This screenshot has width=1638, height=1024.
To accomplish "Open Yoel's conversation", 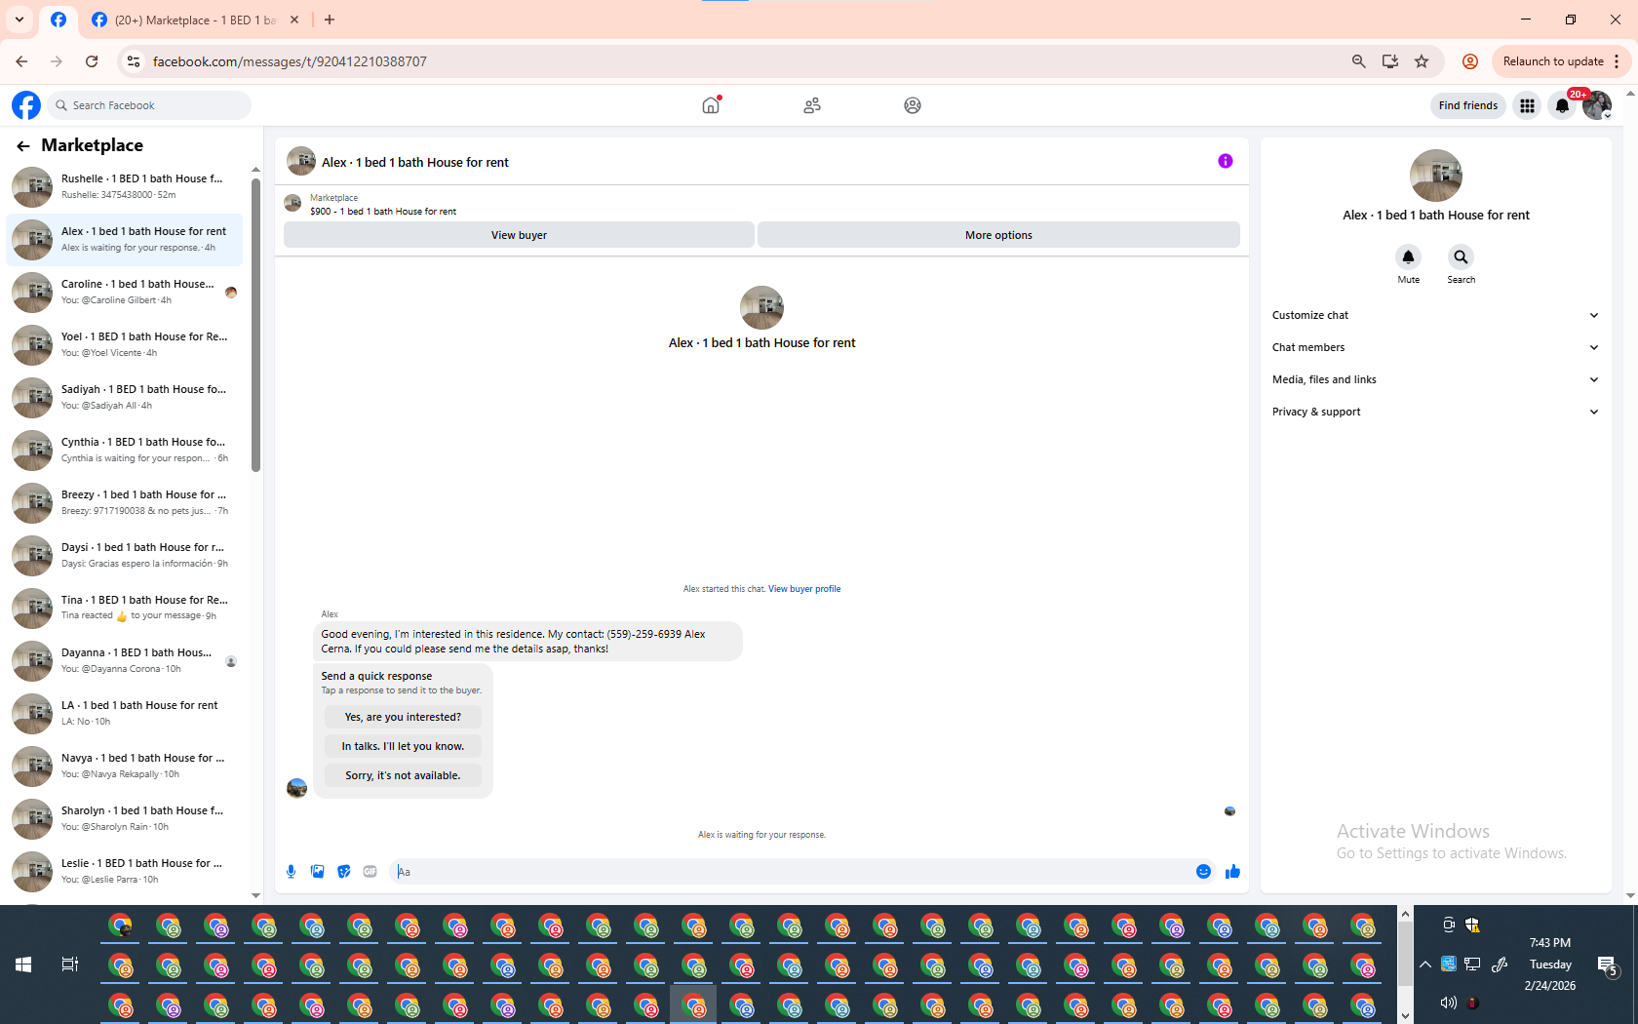I will 125,344.
